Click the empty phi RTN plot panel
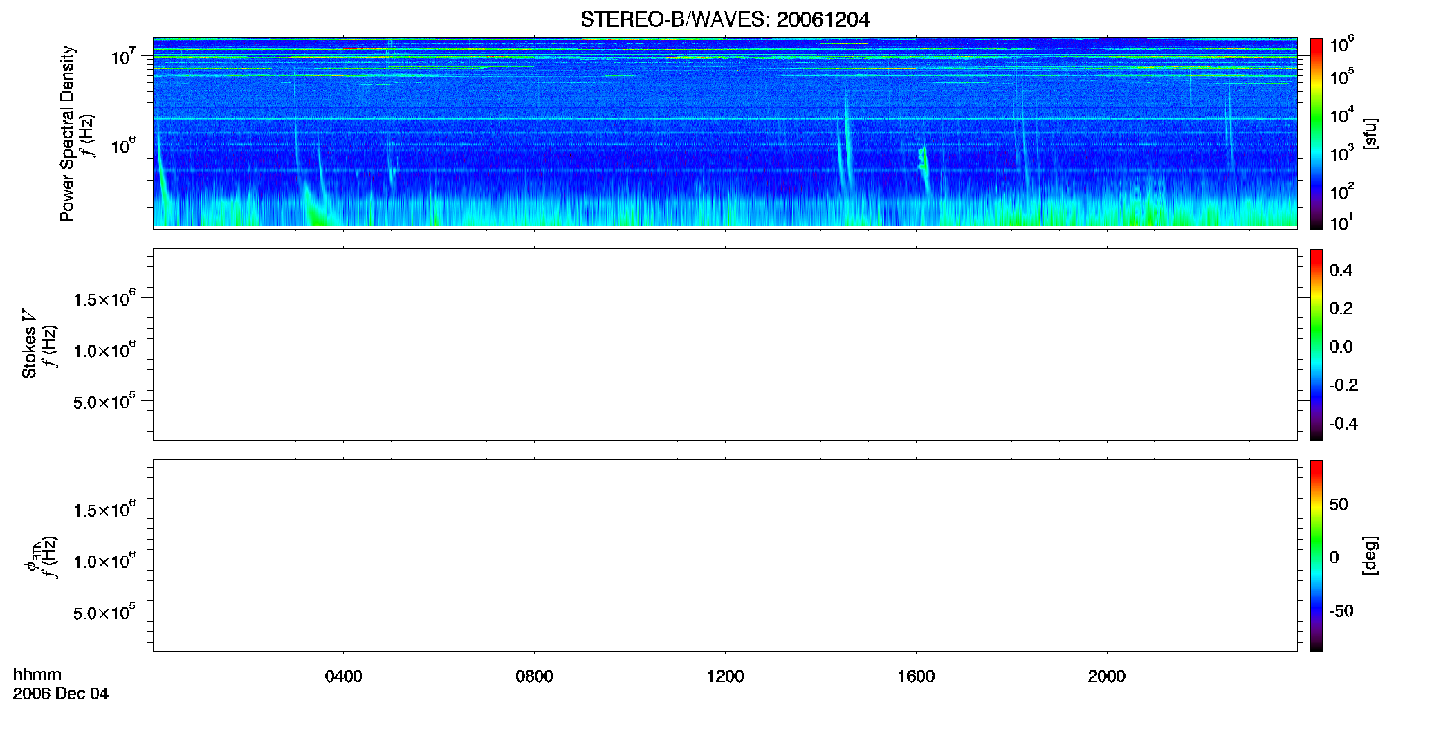The width and height of the screenshot is (1450, 747). click(x=725, y=555)
